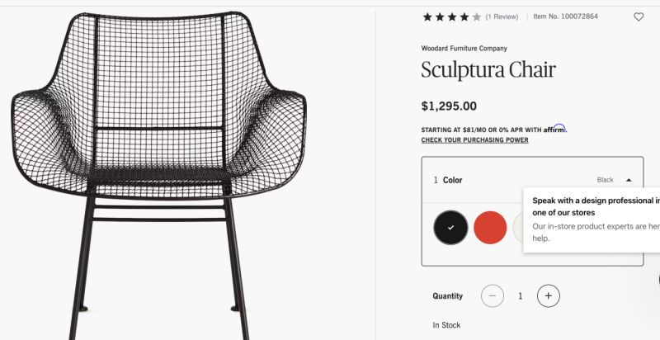Open the design professional popup
The height and width of the screenshot is (340, 660).
(592, 220)
